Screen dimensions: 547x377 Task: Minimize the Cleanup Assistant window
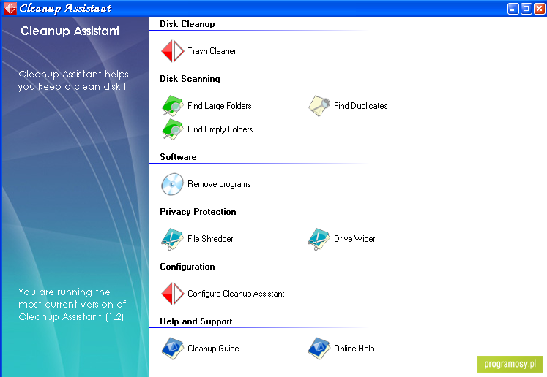[x=513, y=9]
